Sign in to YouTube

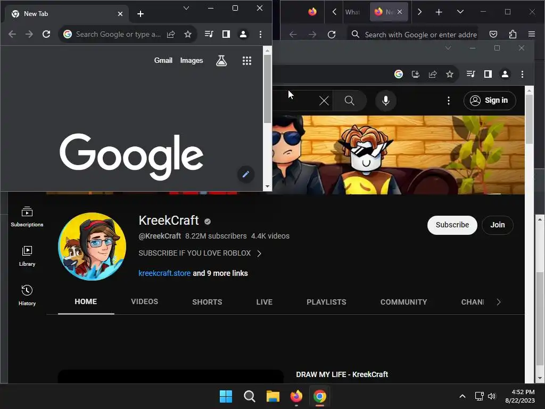point(490,101)
